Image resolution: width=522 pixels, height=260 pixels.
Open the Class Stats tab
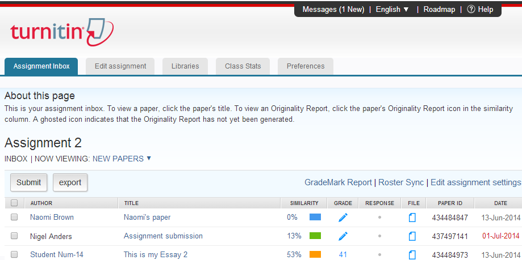tap(243, 66)
